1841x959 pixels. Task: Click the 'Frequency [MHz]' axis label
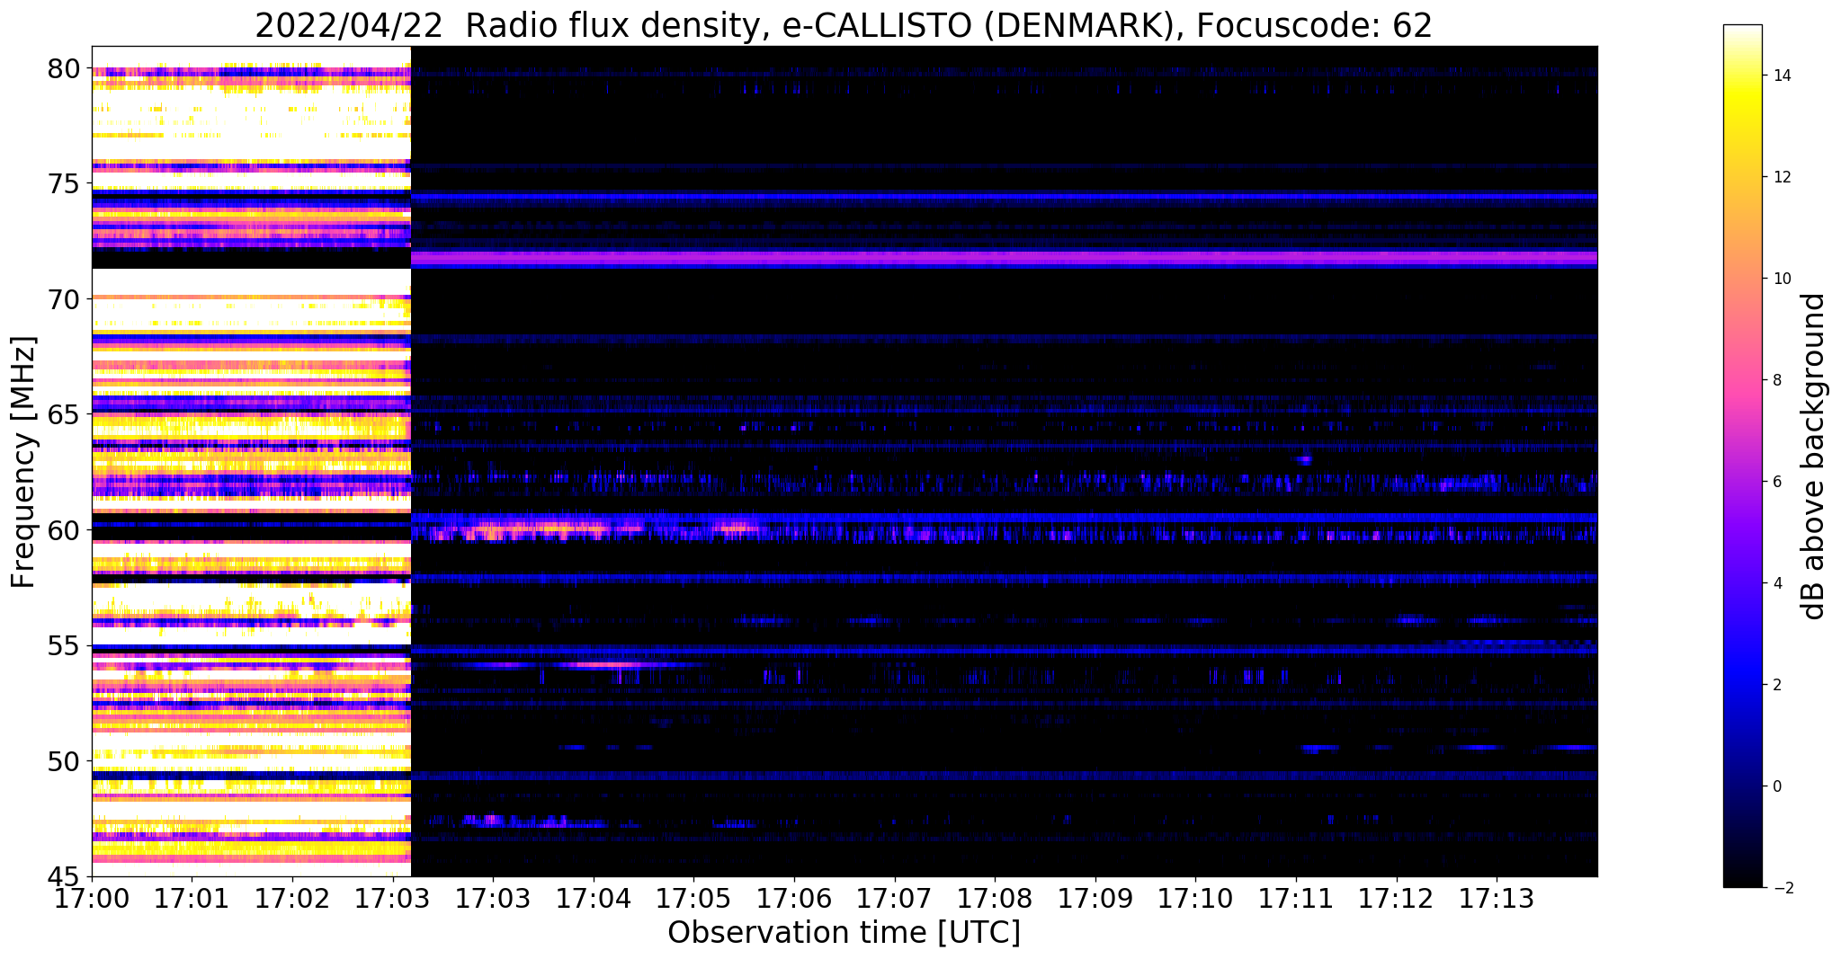click(x=23, y=462)
